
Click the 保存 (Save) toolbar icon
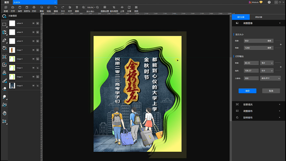click(x=20, y=7)
